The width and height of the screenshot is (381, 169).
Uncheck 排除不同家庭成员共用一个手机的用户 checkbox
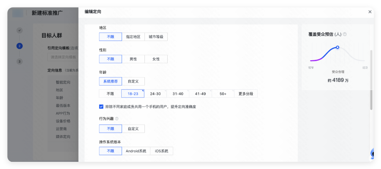[x=101, y=107]
